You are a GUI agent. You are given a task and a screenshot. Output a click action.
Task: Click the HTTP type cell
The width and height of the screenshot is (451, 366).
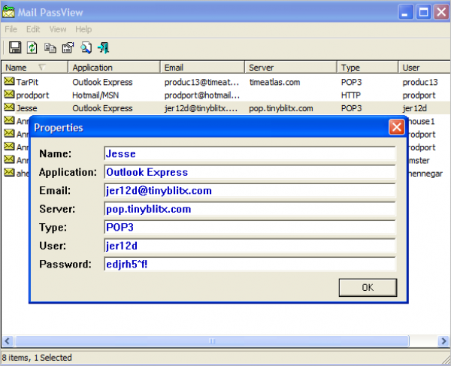[350, 95]
